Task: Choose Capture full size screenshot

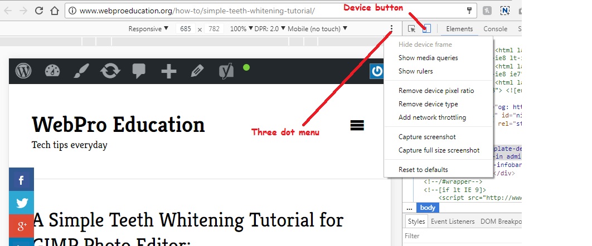Action: coord(438,150)
